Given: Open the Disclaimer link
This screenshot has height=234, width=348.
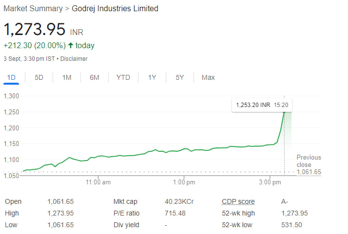Looking at the screenshot, I should coord(74,59).
